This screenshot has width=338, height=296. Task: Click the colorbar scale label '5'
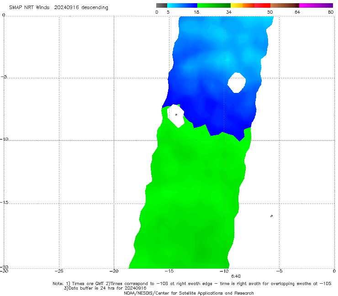(x=168, y=12)
